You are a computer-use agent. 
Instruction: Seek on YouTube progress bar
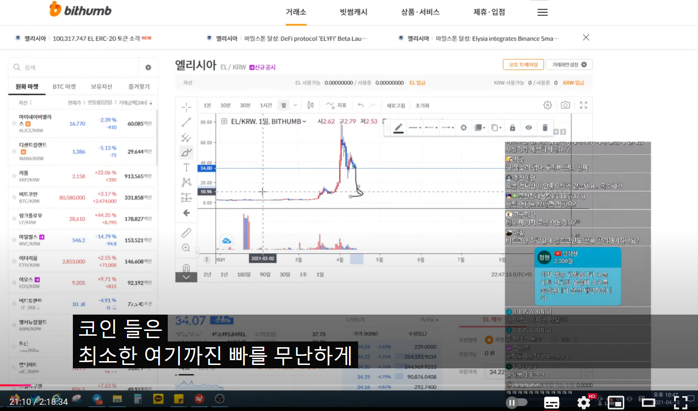point(349,386)
